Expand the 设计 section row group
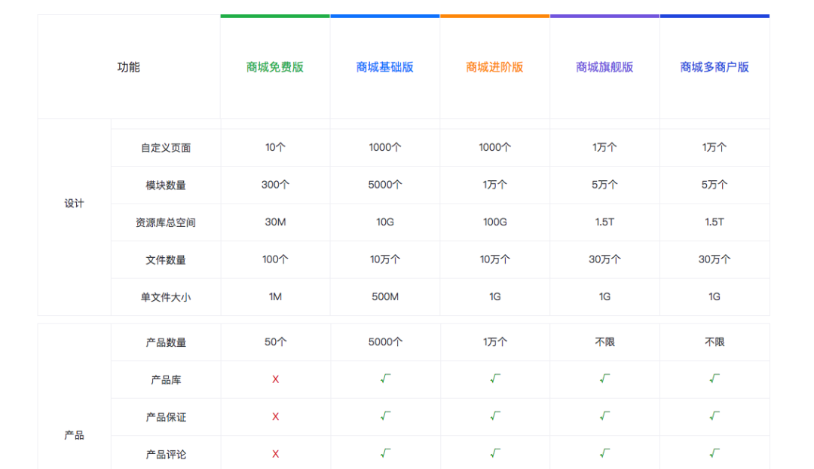 click(x=73, y=203)
